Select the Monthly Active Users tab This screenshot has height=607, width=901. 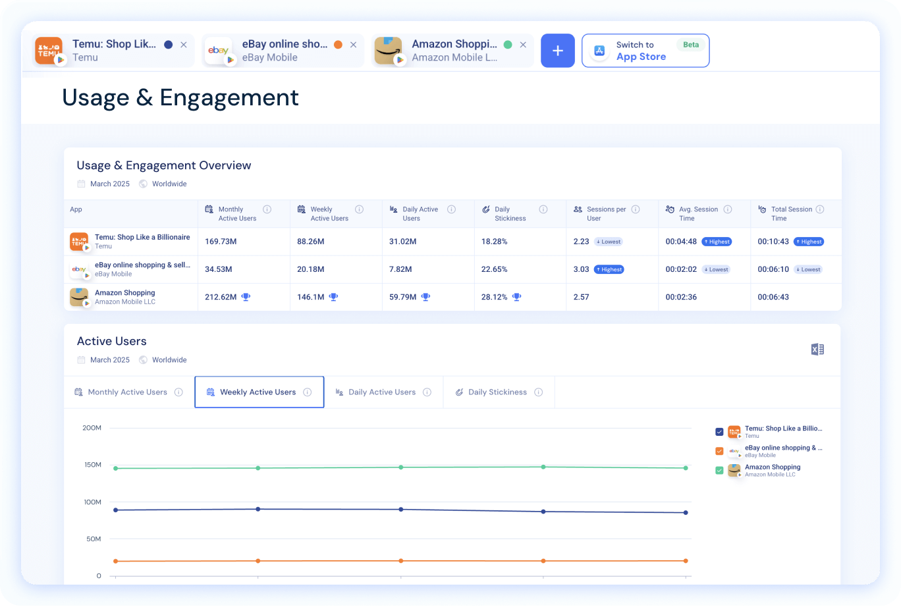(127, 392)
